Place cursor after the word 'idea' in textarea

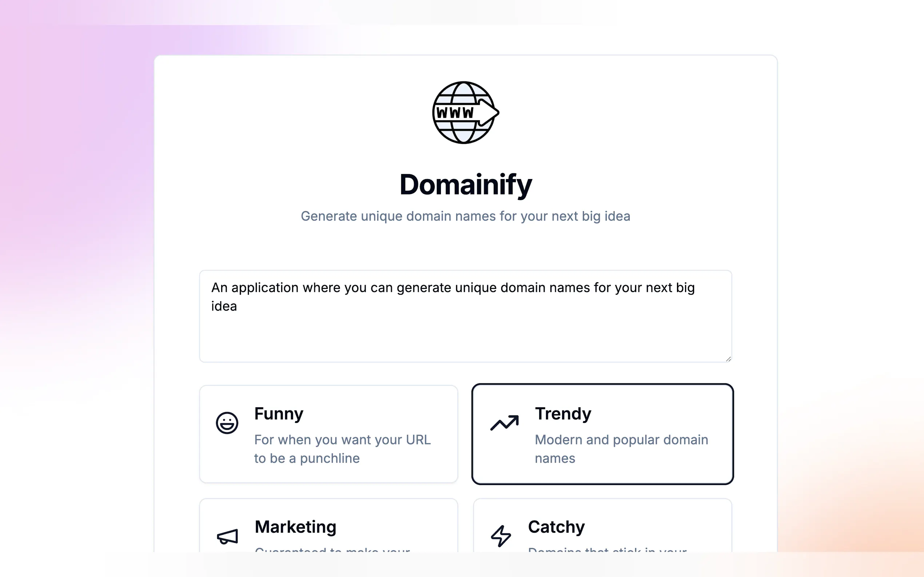[238, 306]
